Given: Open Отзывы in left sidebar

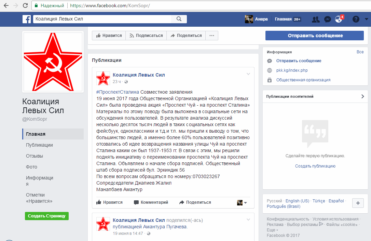Looking at the screenshot, I should click(x=35, y=156).
